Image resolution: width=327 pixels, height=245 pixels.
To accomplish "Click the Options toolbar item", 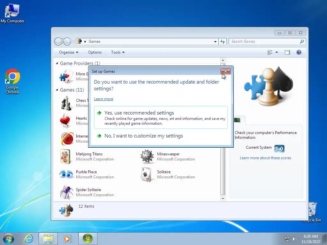I will tap(95, 52).
